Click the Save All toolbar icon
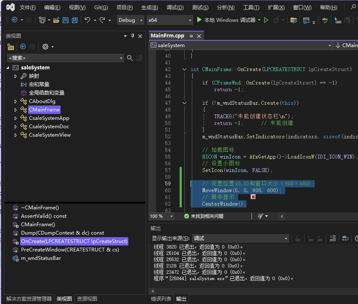Screen dimensions: 358x304 [74, 20]
